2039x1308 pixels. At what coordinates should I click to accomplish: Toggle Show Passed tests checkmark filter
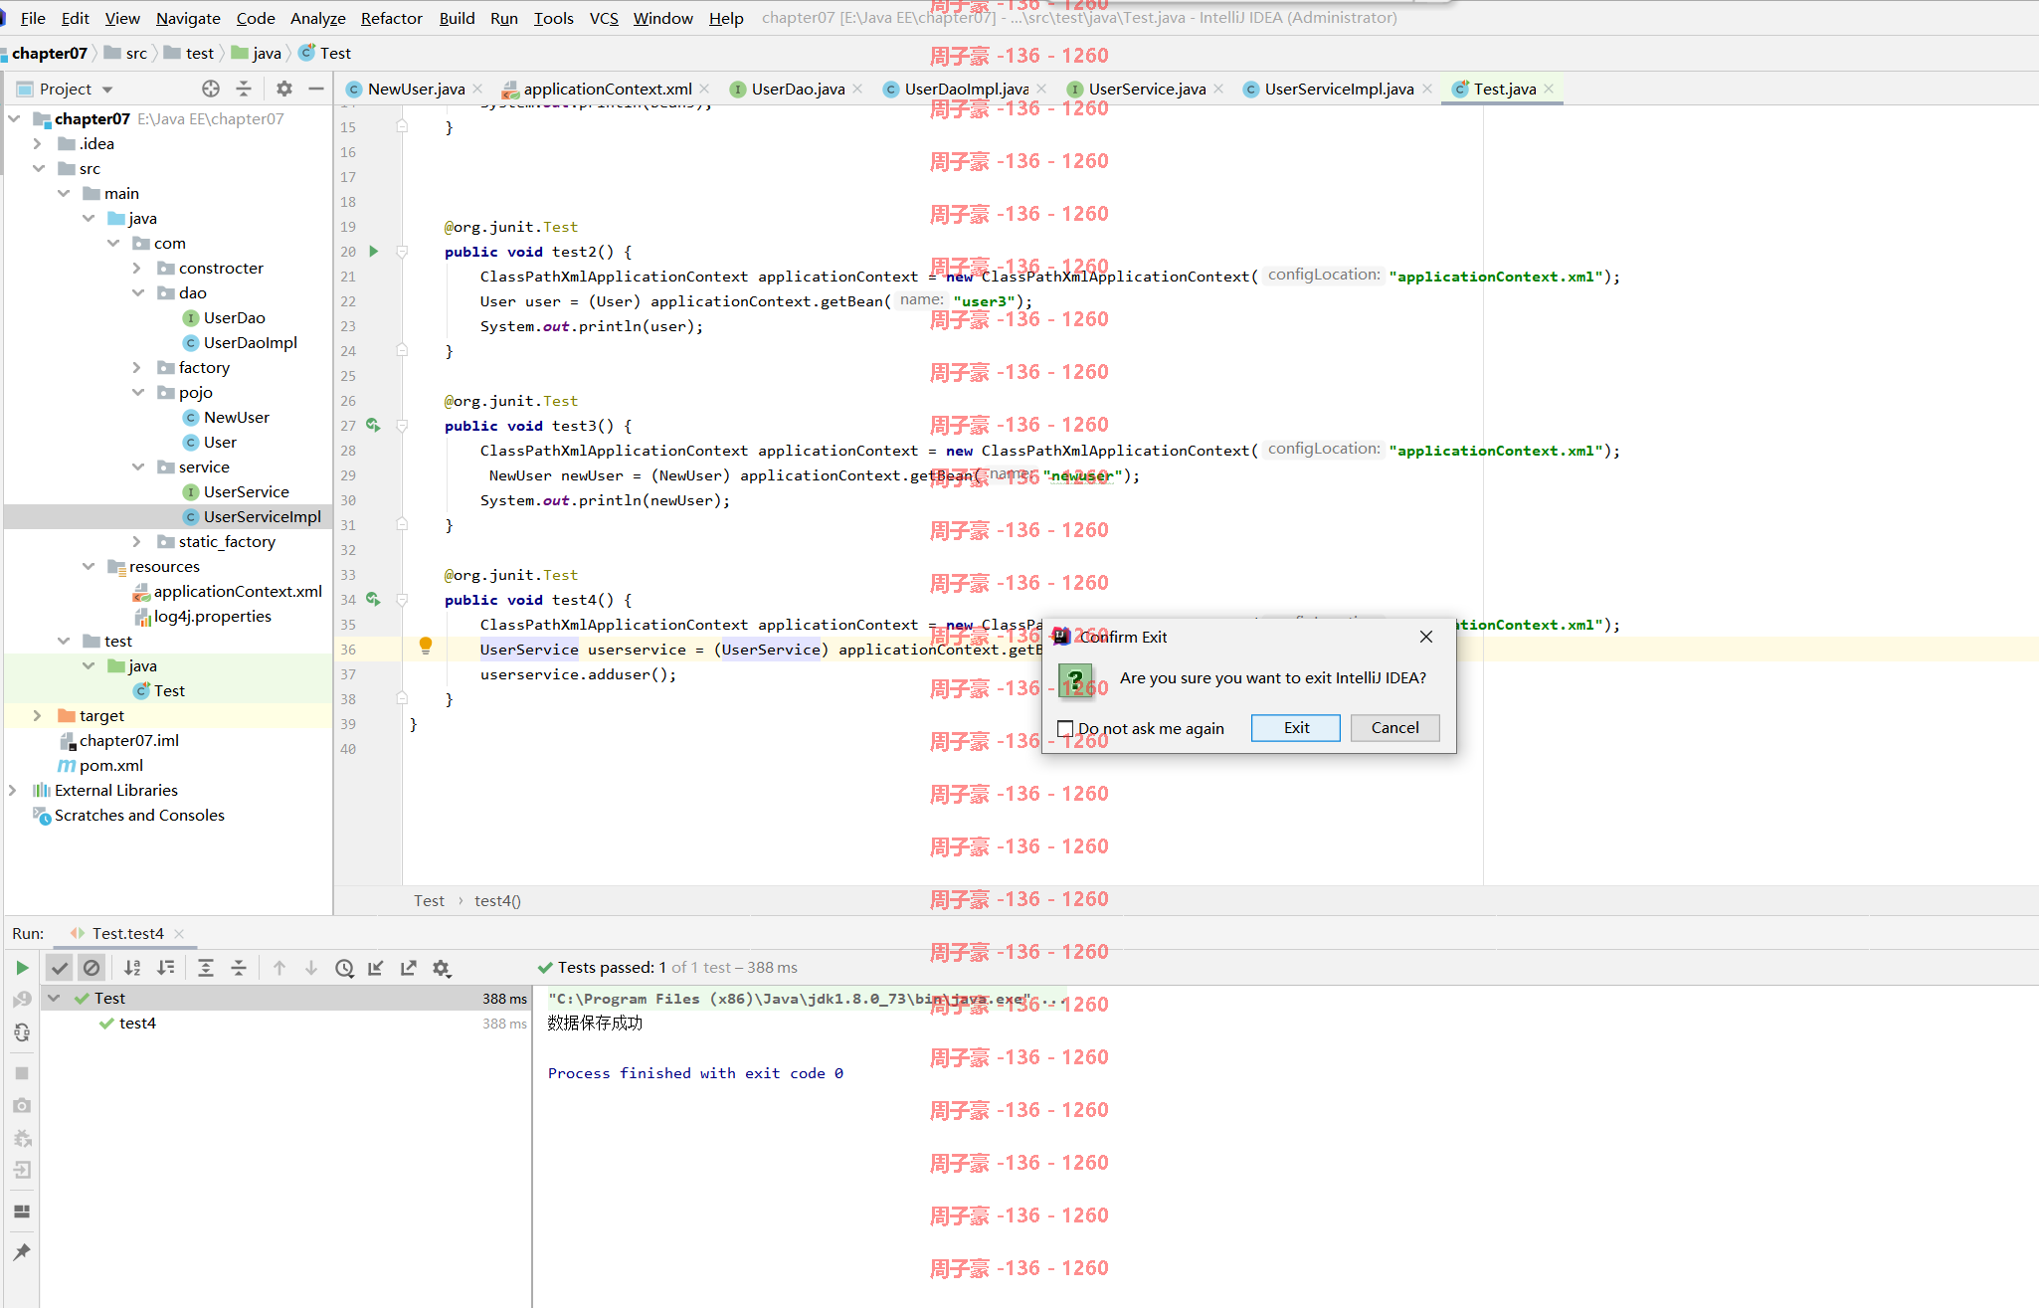coord(60,968)
